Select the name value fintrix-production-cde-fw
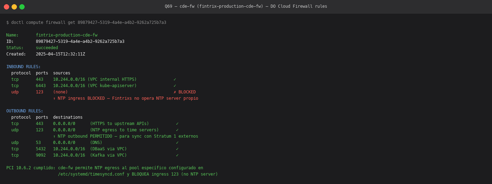This screenshot has width=492, height=184. point(66,35)
